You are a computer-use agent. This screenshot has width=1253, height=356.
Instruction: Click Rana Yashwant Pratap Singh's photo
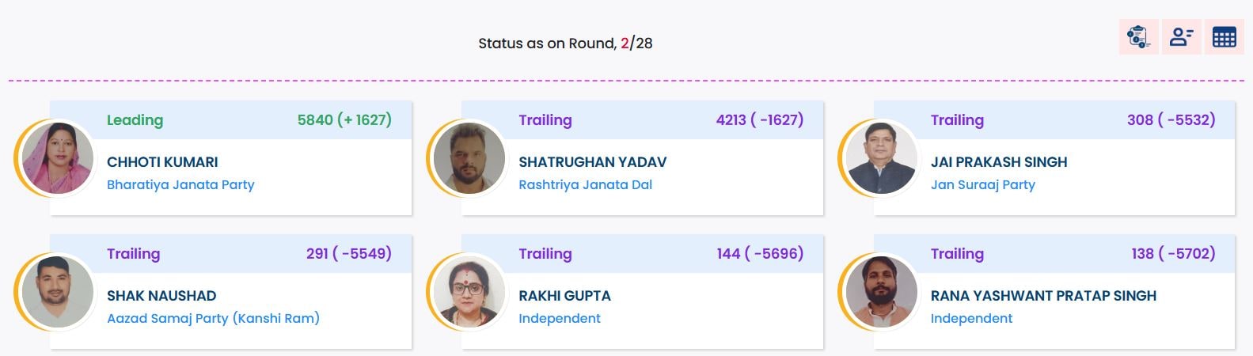click(x=881, y=293)
